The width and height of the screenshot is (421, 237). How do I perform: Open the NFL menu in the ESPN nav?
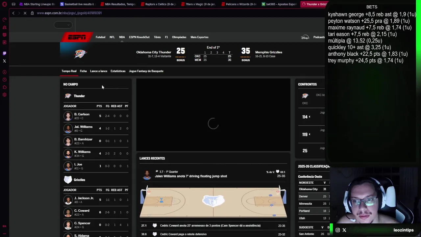click(112, 37)
